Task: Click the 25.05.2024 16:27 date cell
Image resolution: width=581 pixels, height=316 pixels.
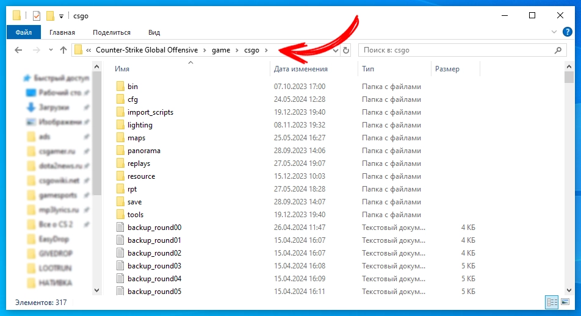Action: 300,138
